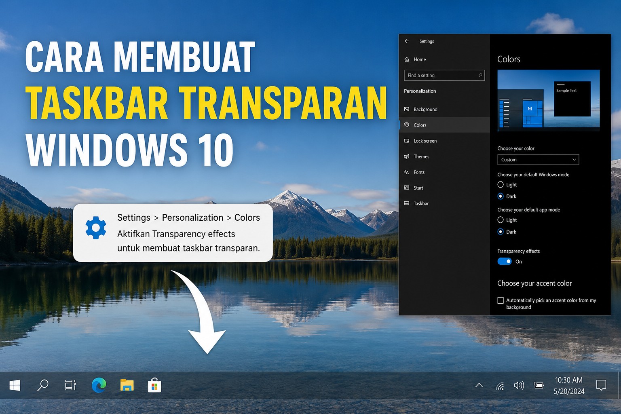Open the Choose your color dropdown

point(538,160)
